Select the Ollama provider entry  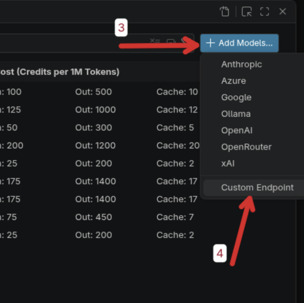236,114
